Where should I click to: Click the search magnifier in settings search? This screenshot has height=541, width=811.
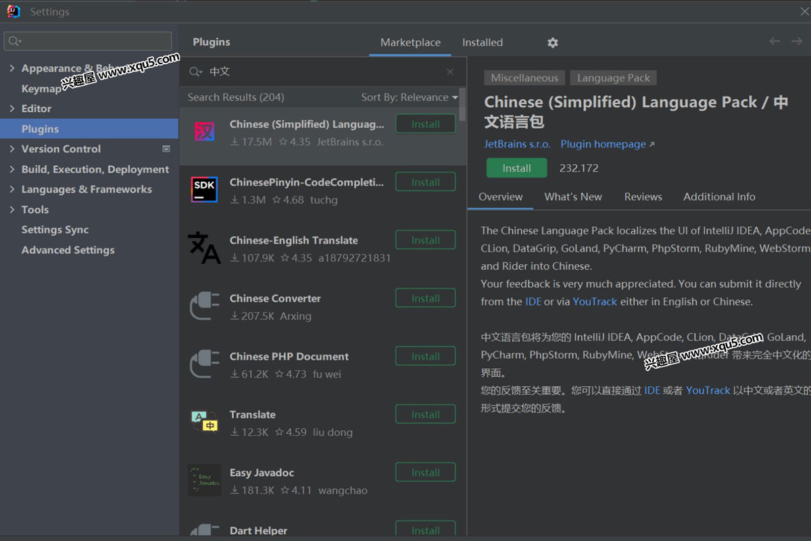[x=14, y=41]
